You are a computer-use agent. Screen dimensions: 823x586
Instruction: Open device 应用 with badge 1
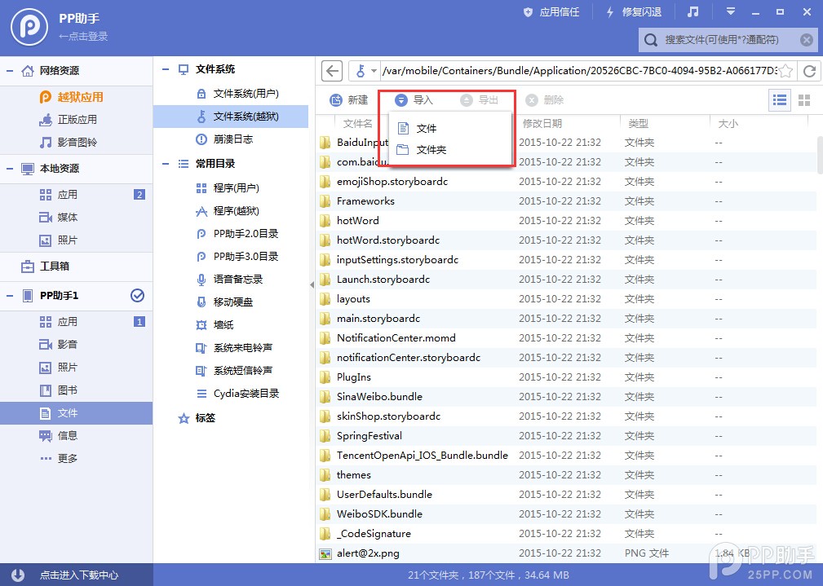[x=76, y=322]
